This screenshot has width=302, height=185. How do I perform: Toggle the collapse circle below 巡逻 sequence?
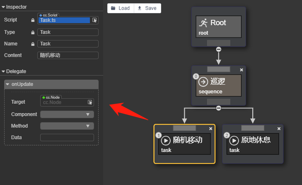click(219, 108)
